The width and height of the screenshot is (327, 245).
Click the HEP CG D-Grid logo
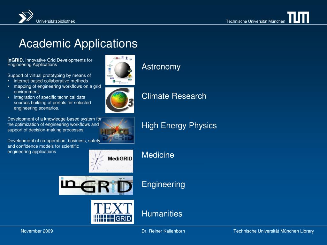(117, 130)
